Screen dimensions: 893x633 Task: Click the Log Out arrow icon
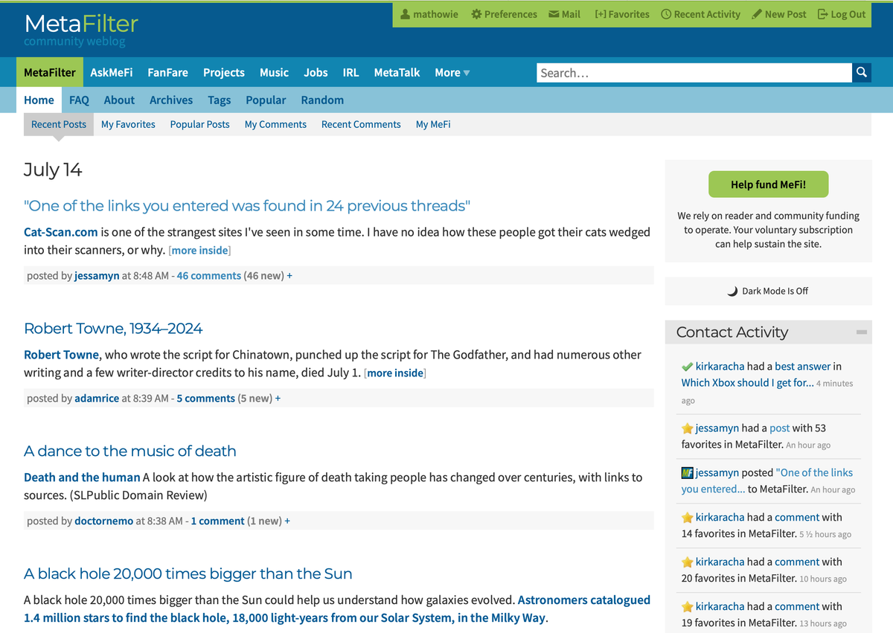tap(822, 14)
